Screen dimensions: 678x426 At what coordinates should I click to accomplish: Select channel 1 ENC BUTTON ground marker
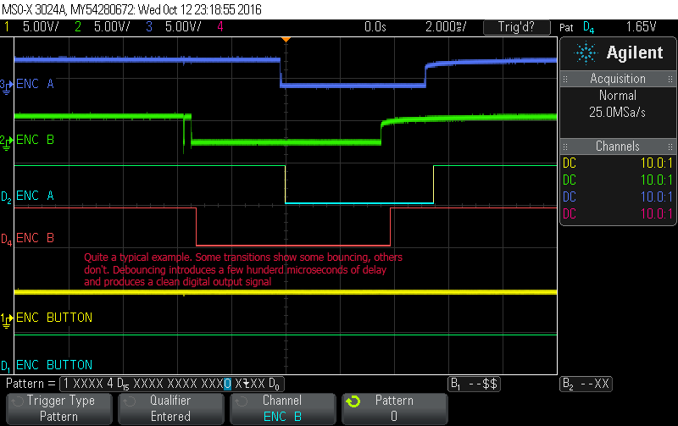tap(7, 318)
